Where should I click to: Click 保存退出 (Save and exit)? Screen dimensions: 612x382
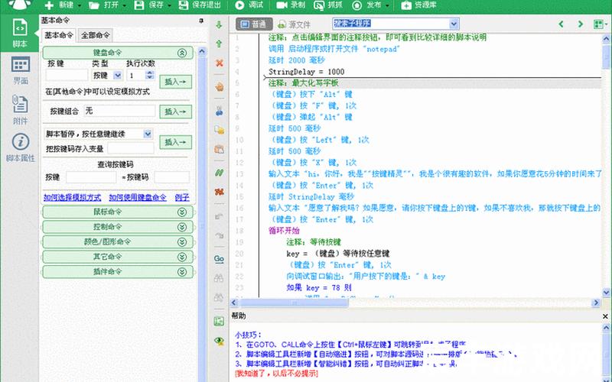pos(200,5)
